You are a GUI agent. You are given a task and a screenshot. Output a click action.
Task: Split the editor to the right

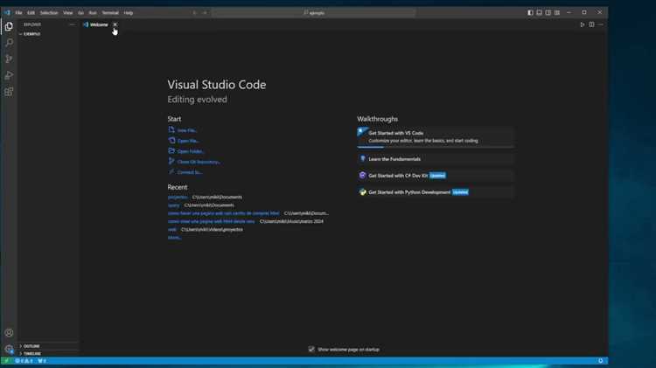pyautogui.click(x=591, y=24)
